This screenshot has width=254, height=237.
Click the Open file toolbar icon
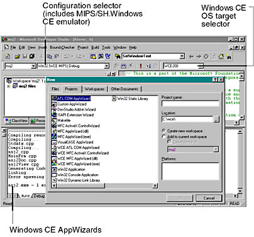click(x=18, y=57)
